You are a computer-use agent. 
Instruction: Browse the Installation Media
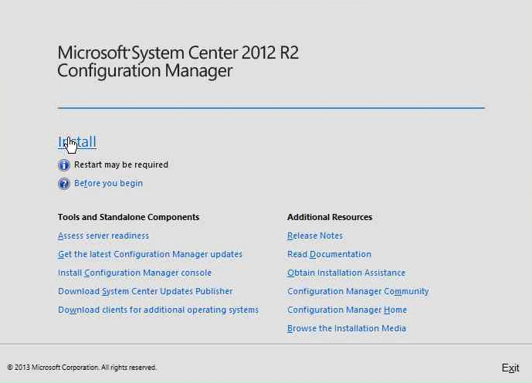coord(347,328)
